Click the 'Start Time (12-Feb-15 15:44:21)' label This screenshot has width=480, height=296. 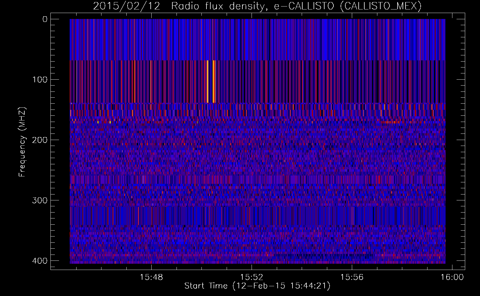tap(257, 286)
